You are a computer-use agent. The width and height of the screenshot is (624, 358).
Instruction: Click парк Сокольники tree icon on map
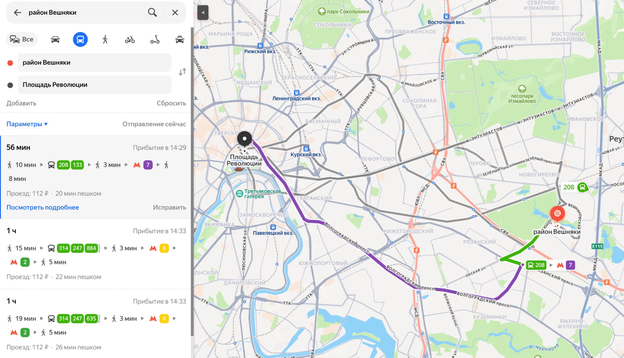(x=321, y=12)
